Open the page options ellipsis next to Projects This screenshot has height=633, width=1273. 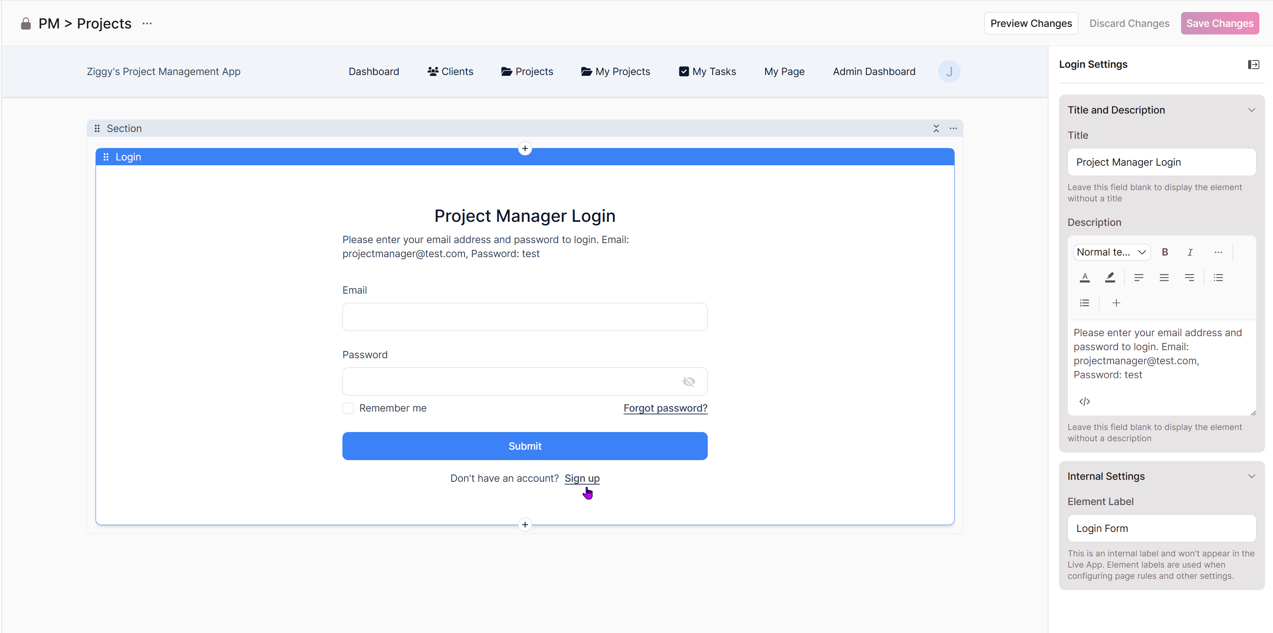click(147, 23)
